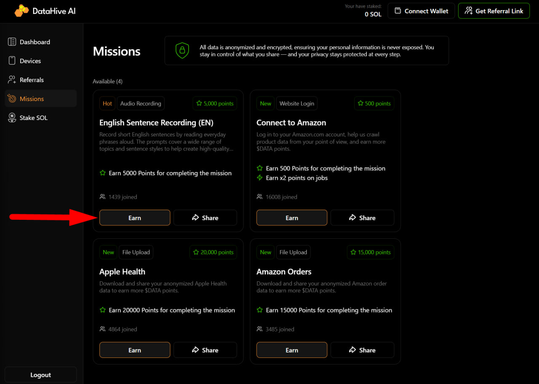
Task: Click Get Referral Link button
Action: [494, 11]
